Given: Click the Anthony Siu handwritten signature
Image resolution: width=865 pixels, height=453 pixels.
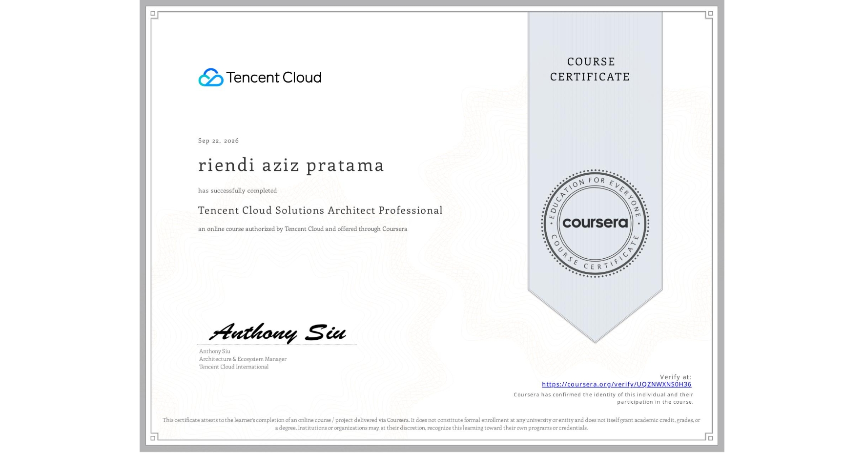Looking at the screenshot, I should click(x=277, y=332).
